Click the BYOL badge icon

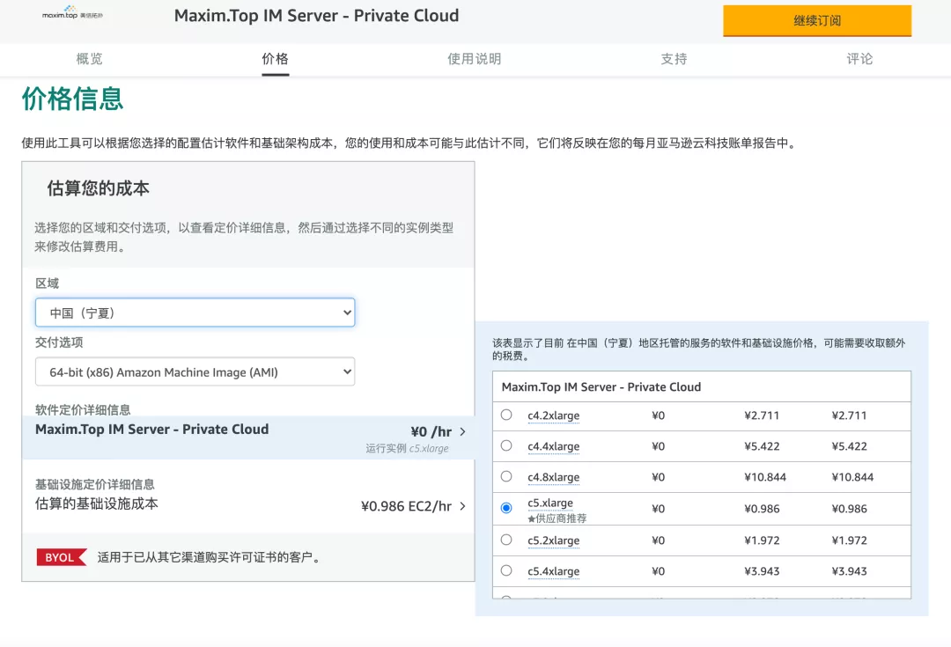pyautogui.click(x=62, y=557)
